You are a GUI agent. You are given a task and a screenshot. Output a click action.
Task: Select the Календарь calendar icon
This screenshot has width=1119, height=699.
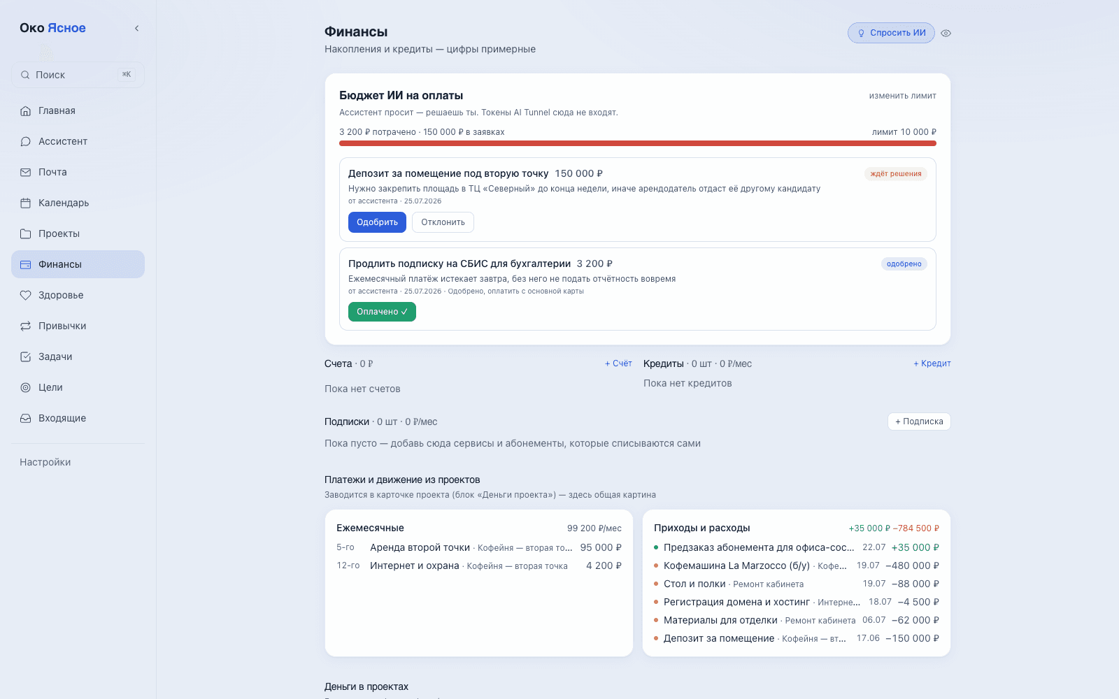(x=26, y=203)
